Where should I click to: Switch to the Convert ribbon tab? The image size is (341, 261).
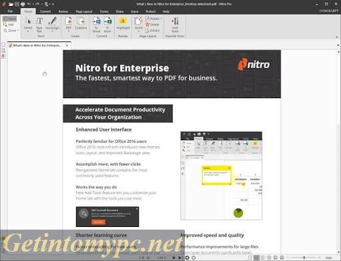45,11
